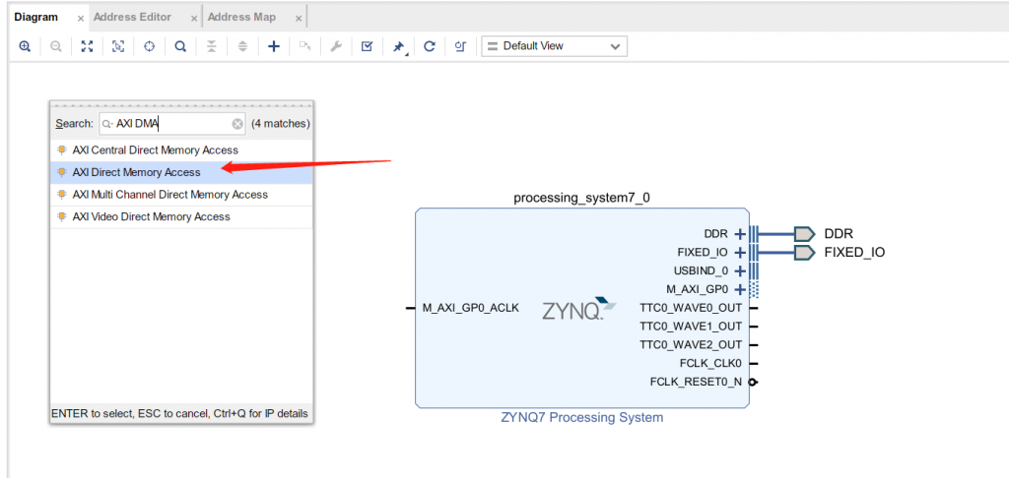This screenshot has height=478, width=1009.
Task: Click the M_AXI_GP0_ACLK pin label
Action: pos(470,308)
